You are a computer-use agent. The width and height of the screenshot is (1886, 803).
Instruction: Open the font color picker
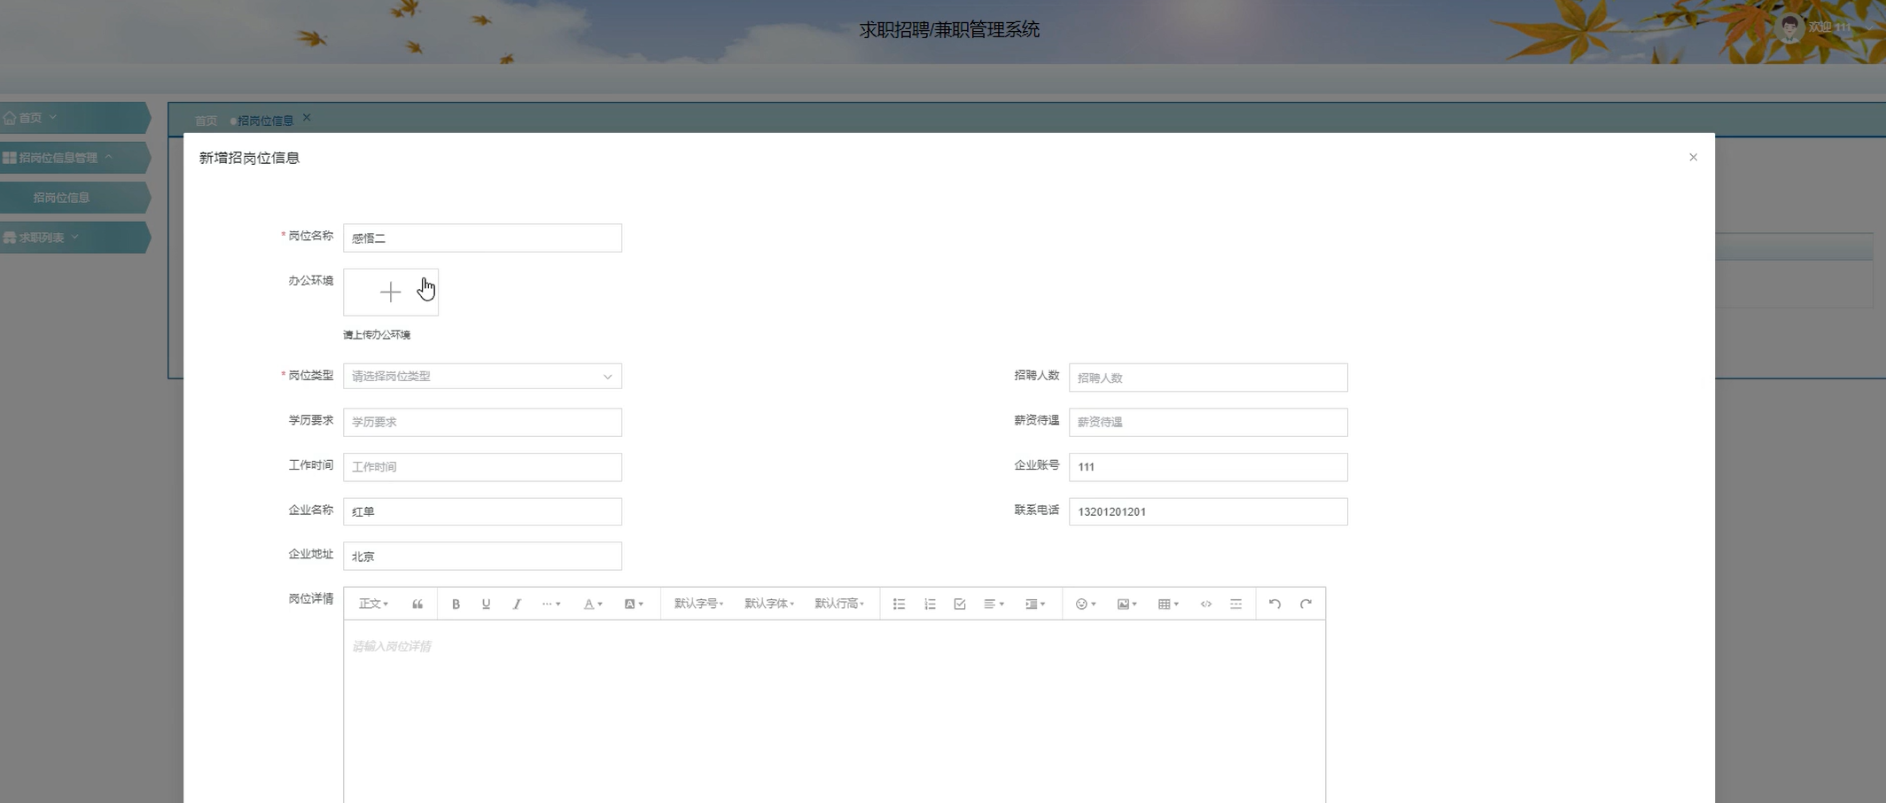tap(593, 604)
